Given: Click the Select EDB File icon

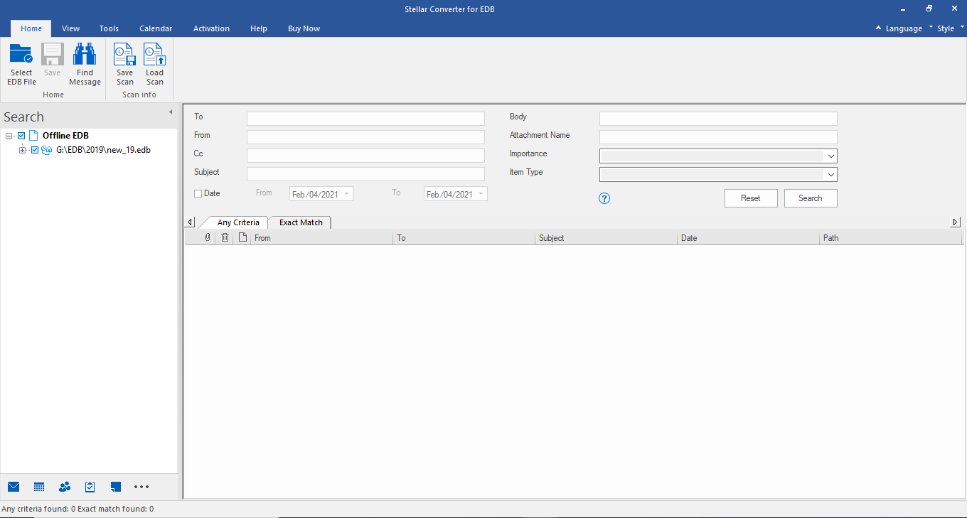Looking at the screenshot, I should pyautogui.click(x=21, y=55).
